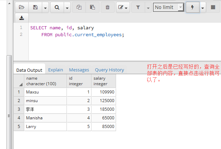The height and width of the screenshot is (149, 221).
Task: Click the salary integer column header
Action: [104, 81]
